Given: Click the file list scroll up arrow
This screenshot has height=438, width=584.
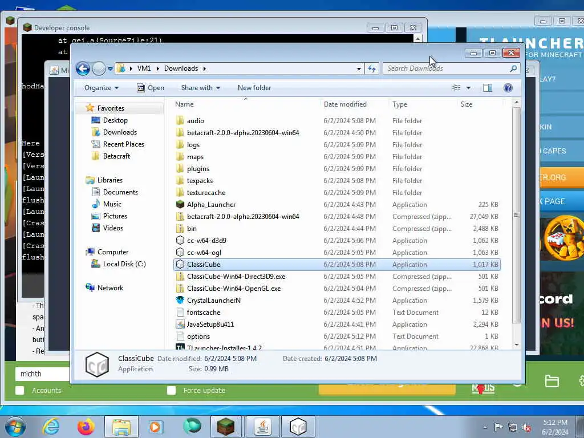Looking at the screenshot, I should (x=516, y=102).
